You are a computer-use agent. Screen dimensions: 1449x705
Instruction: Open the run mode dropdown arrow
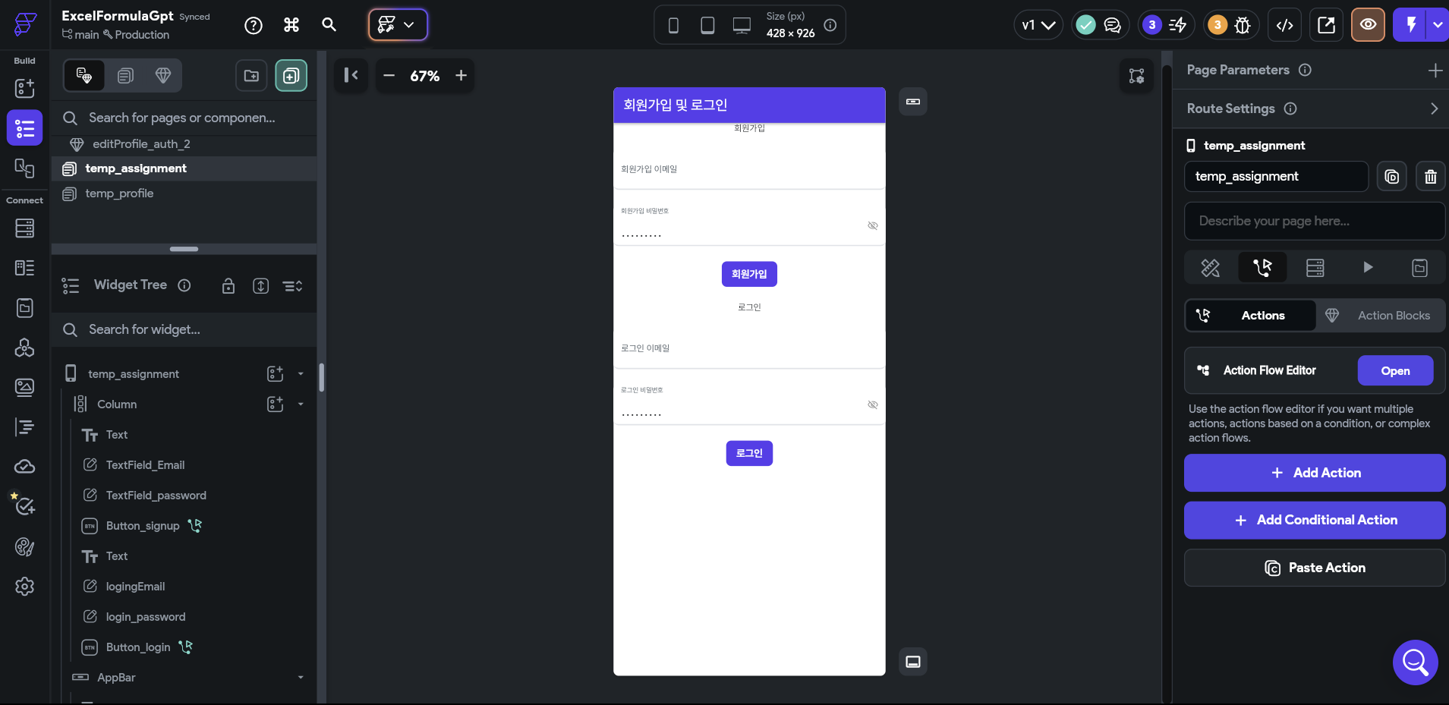[1438, 25]
